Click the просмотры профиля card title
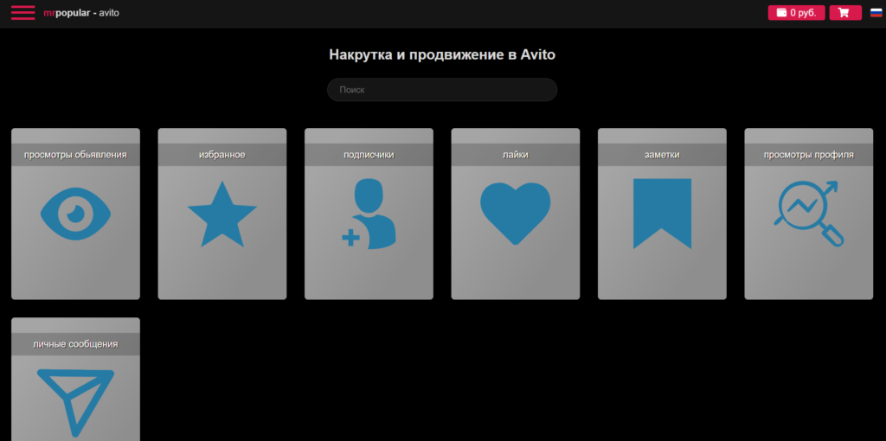886x441 pixels. point(809,155)
